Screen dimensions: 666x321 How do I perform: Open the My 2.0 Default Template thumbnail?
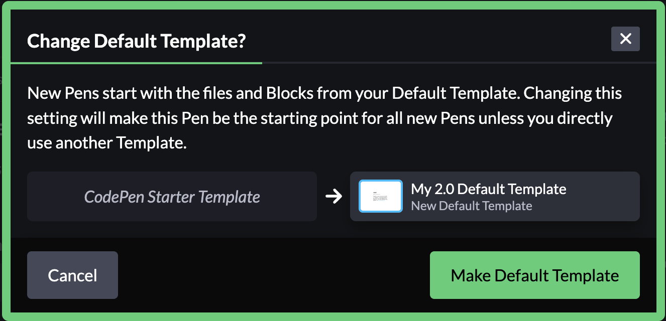pos(381,197)
